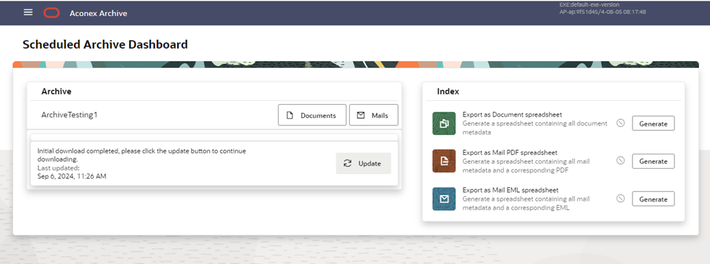
Task: Open the hamburger navigation menu
Action: pyautogui.click(x=28, y=12)
